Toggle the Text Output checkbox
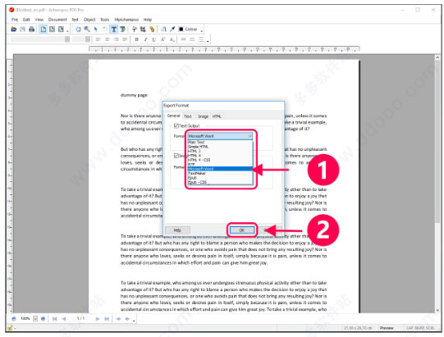Viewport: 444px width, 337px height. point(176,125)
